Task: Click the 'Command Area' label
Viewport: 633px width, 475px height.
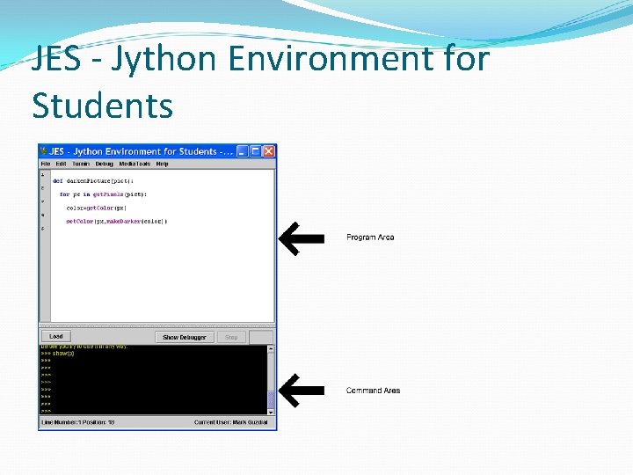Action: (373, 391)
